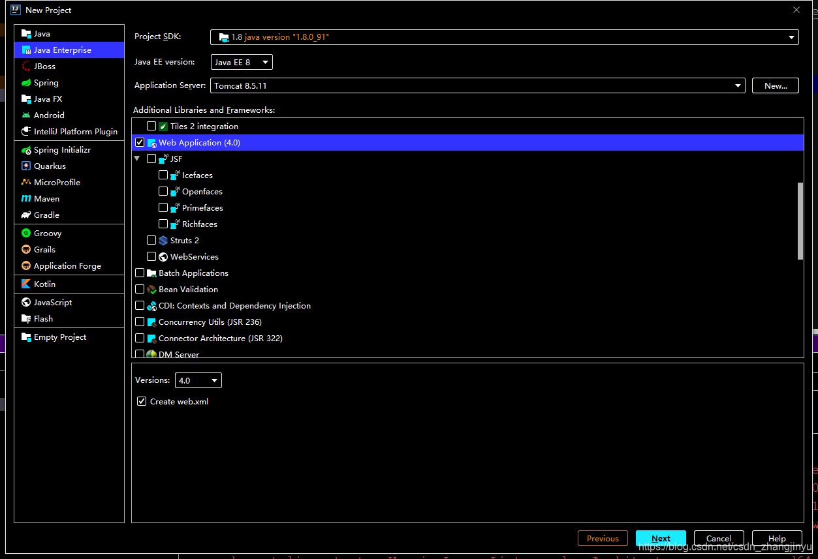Click the Tiles 2 integration icon
This screenshot has height=559, width=818.
[x=163, y=127]
